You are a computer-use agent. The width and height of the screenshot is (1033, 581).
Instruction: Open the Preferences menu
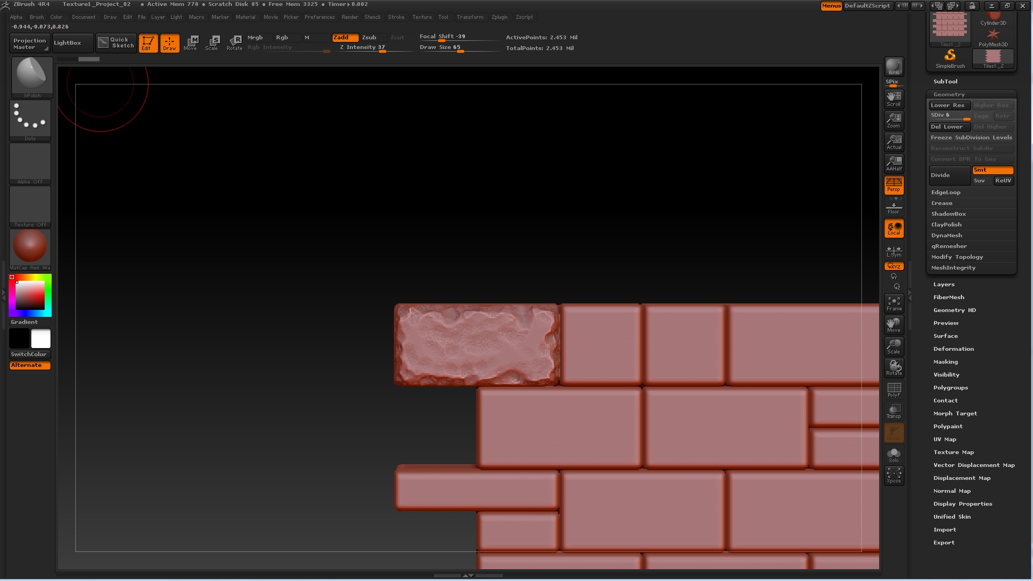tap(319, 17)
